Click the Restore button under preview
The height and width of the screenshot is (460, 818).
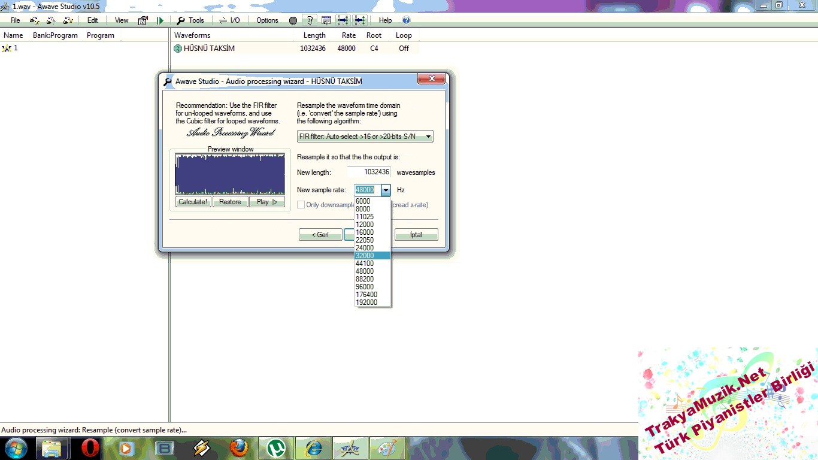click(x=230, y=202)
